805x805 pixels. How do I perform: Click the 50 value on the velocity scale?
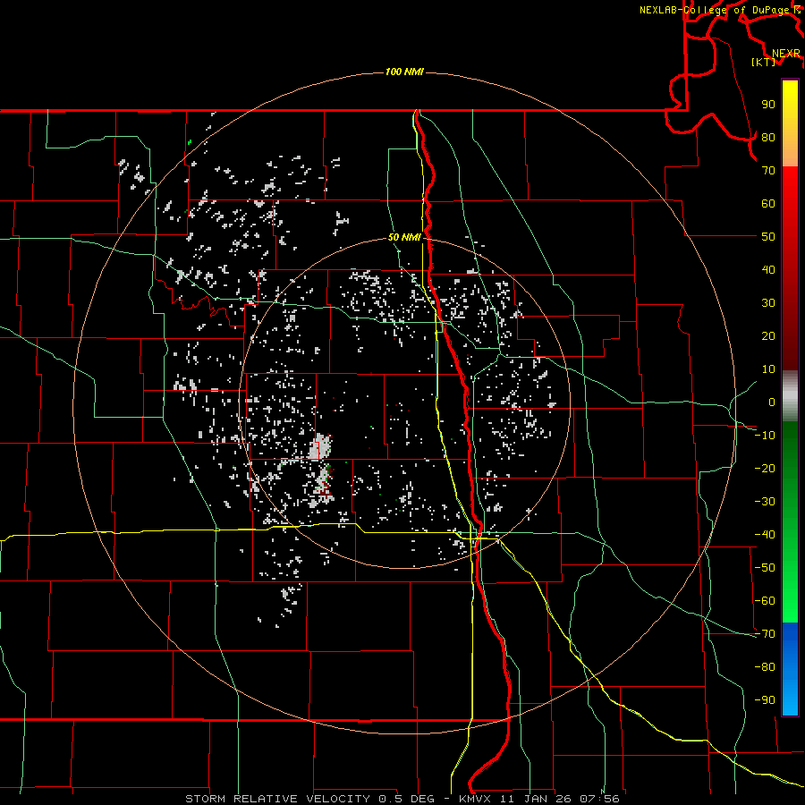[x=768, y=237]
